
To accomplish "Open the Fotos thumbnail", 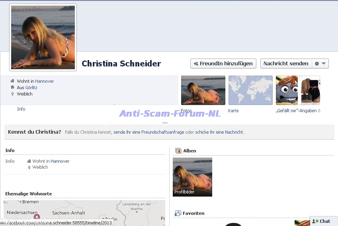I will (203, 90).
